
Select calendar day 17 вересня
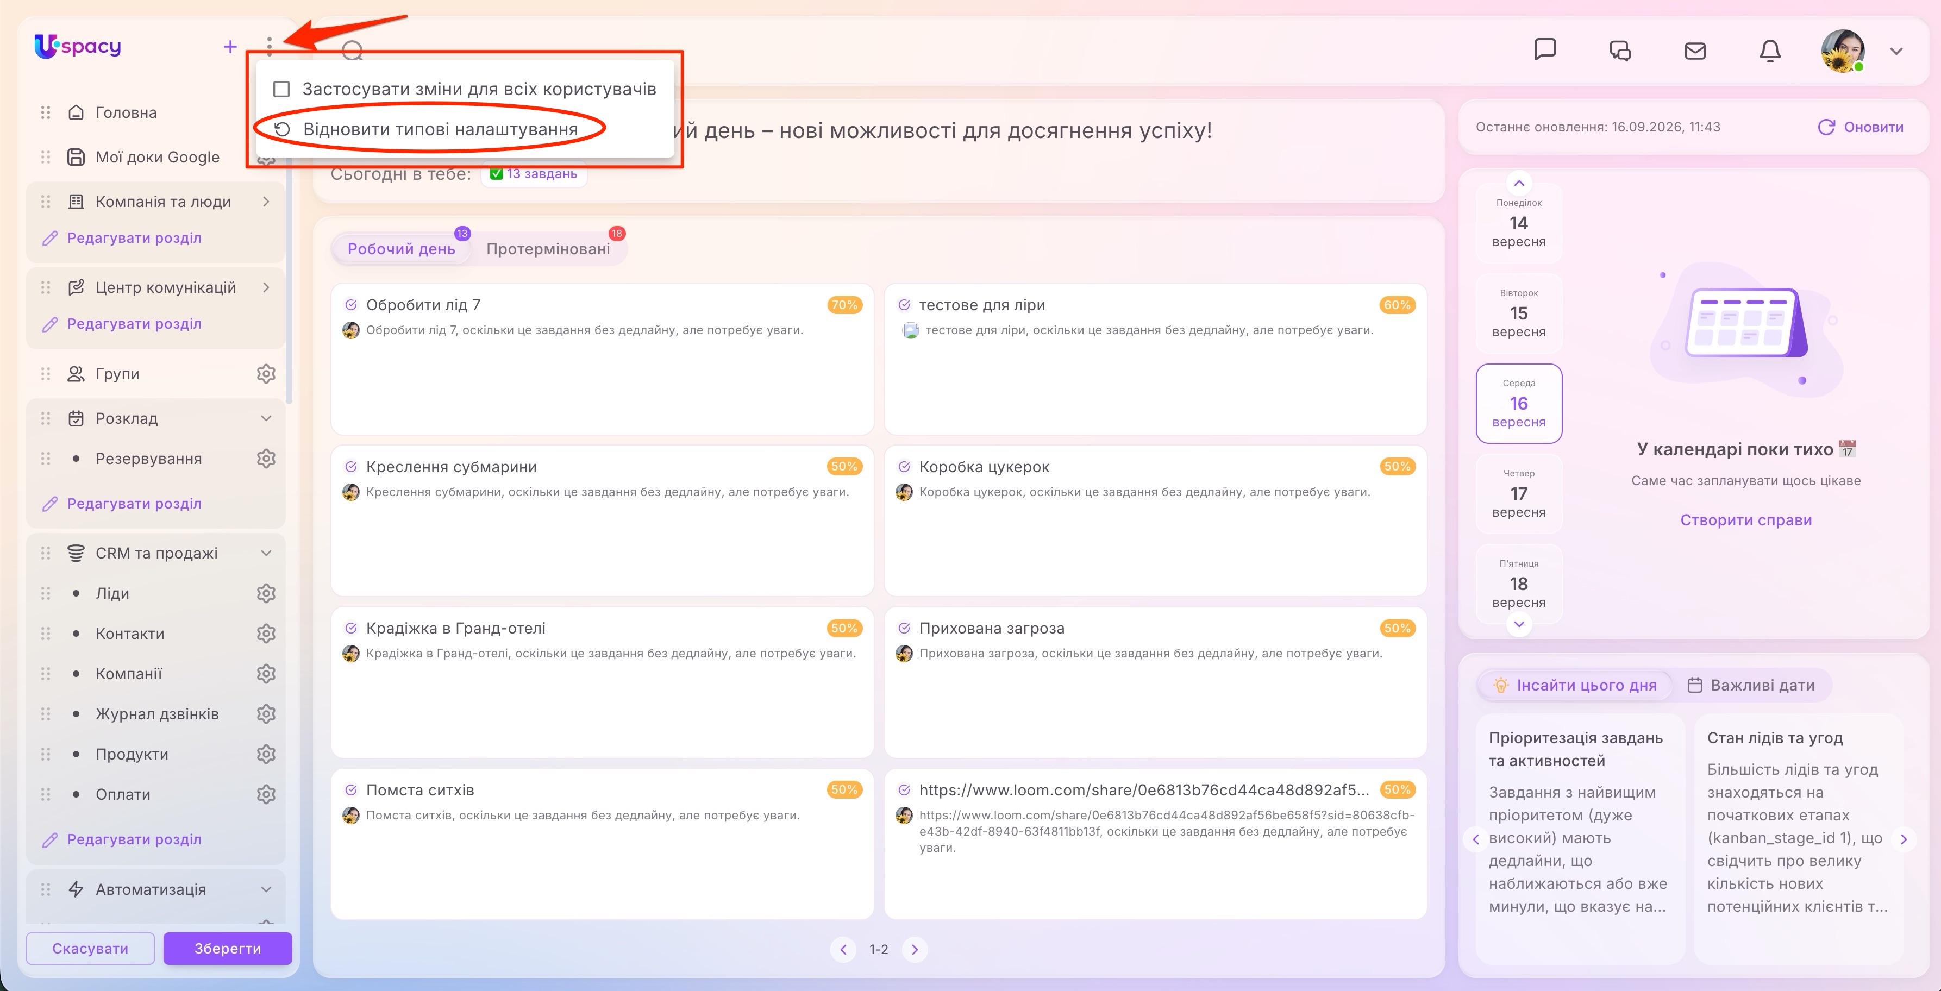[1518, 494]
